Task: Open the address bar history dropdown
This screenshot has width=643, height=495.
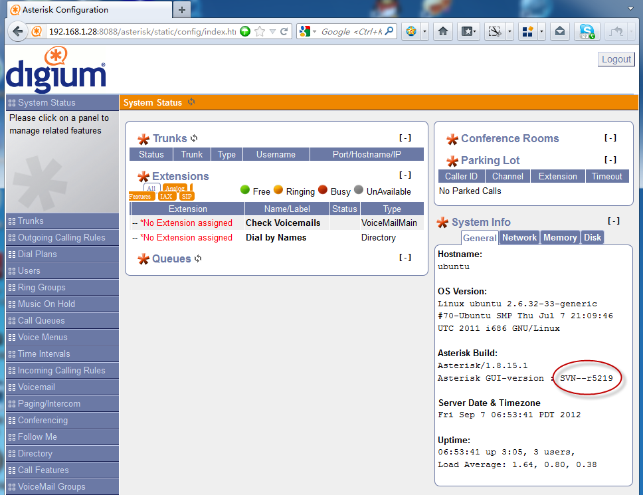Action: pos(272,32)
